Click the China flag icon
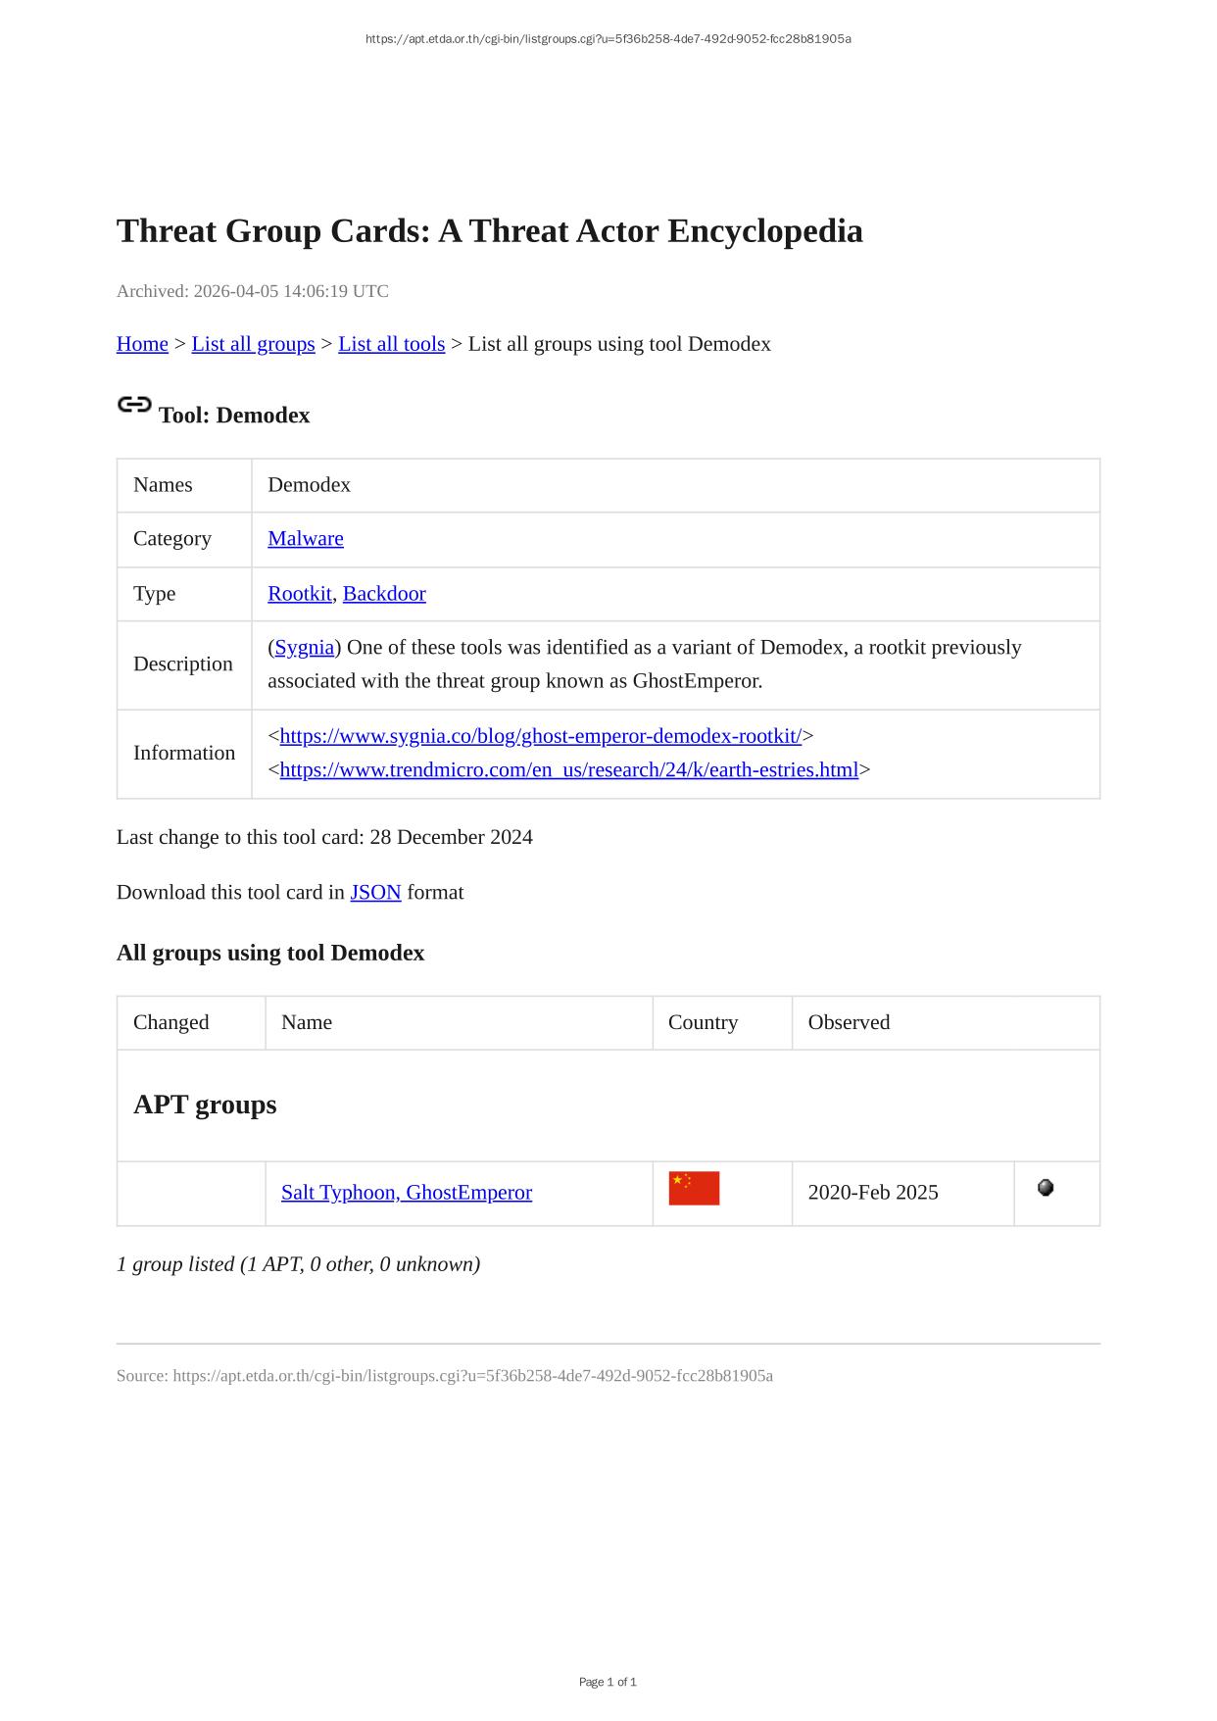Screen dimensions: 1217x1721 [694, 1188]
